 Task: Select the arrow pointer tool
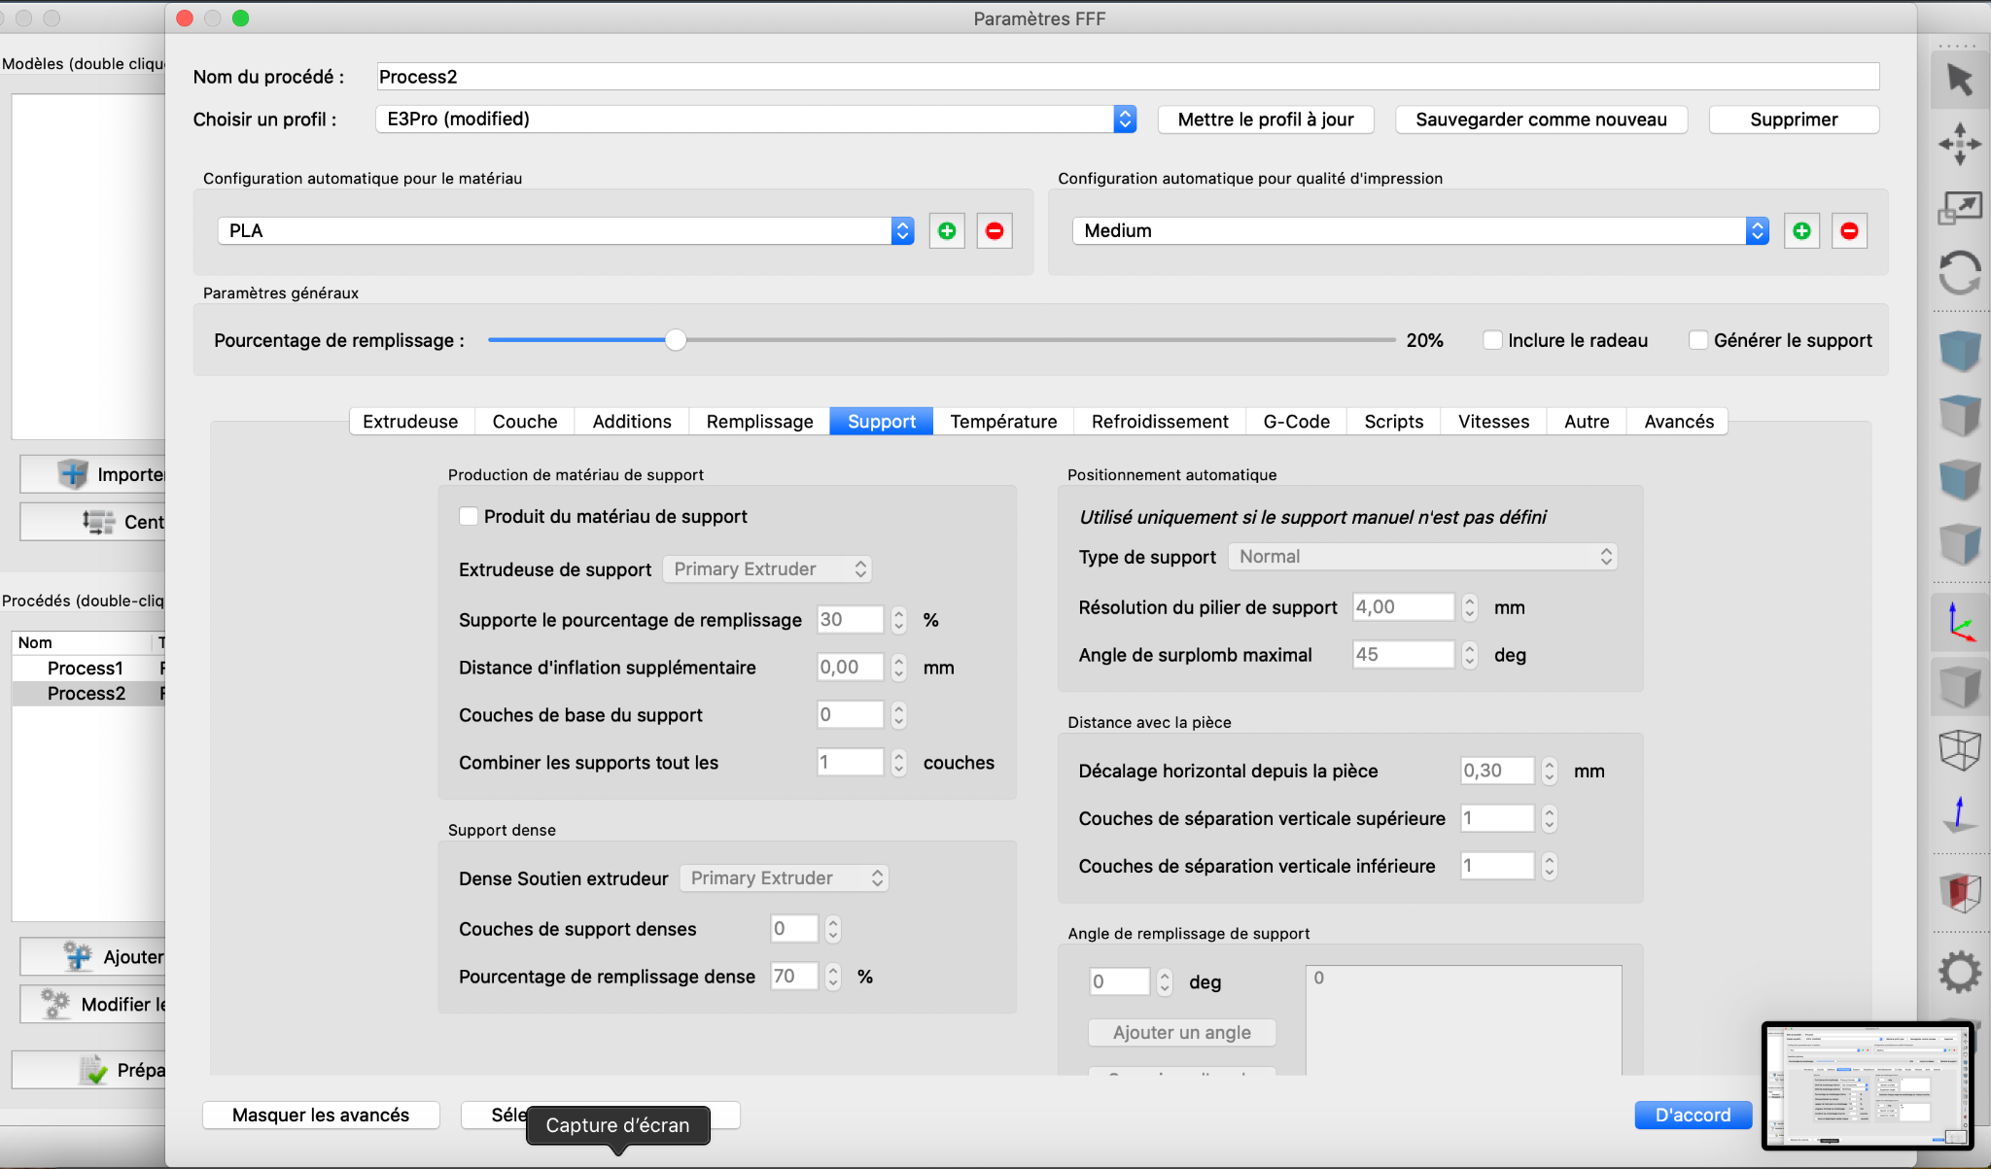1959,80
